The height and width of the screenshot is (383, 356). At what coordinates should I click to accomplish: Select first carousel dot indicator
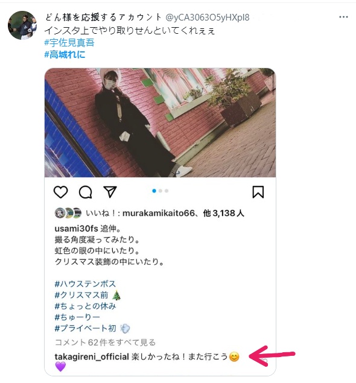[x=154, y=191]
